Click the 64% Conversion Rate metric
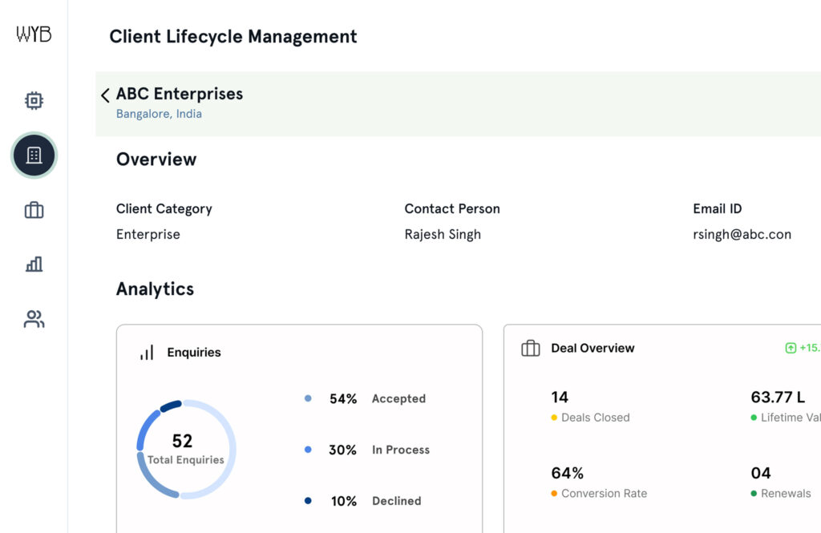 tap(598, 483)
